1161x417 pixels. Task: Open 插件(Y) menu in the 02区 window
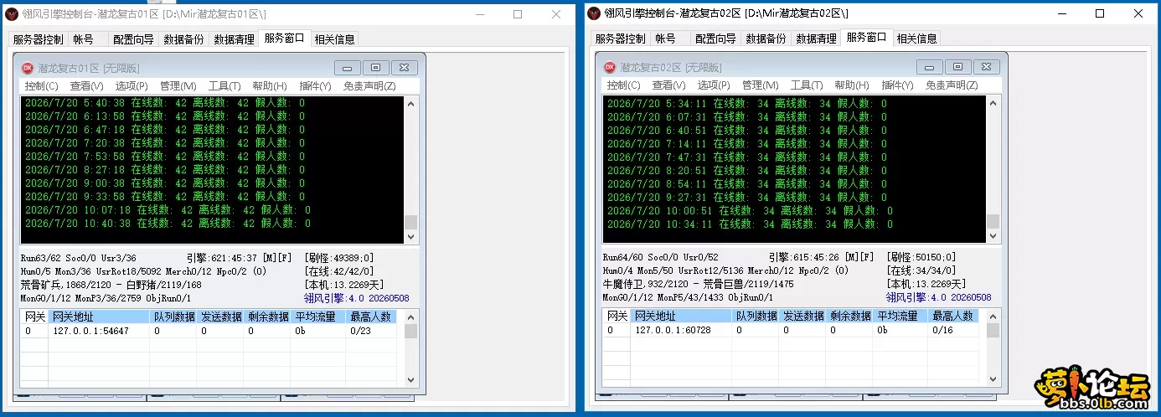click(897, 85)
